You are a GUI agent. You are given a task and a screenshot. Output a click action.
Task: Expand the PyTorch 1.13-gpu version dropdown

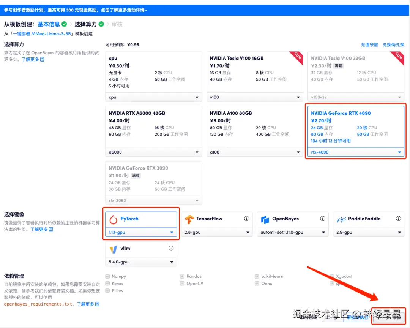pos(141,232)
